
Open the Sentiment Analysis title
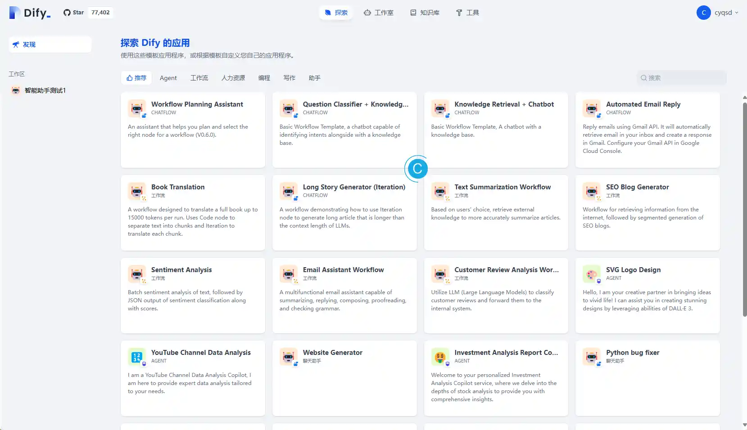coord(181,270)
